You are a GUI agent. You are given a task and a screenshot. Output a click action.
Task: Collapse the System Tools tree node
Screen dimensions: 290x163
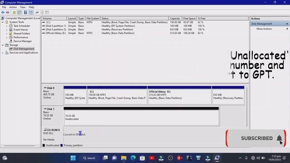[3, 22]
